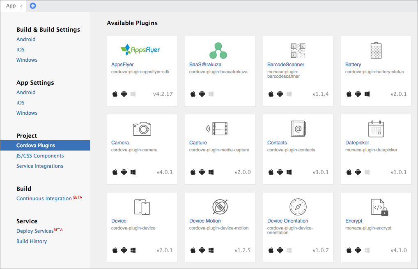This screenshot has height=269, width=418.
Task: Click the BarcodeScanner QR code icon
Action: pos(298,50)
